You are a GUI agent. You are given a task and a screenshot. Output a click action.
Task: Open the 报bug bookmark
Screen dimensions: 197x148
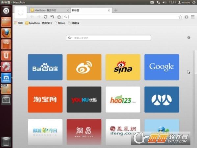60,23
